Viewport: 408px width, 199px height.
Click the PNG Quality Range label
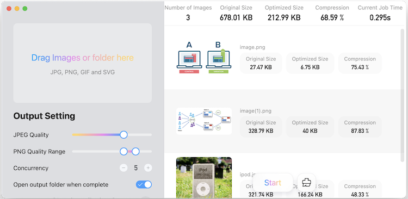[39, 151]
